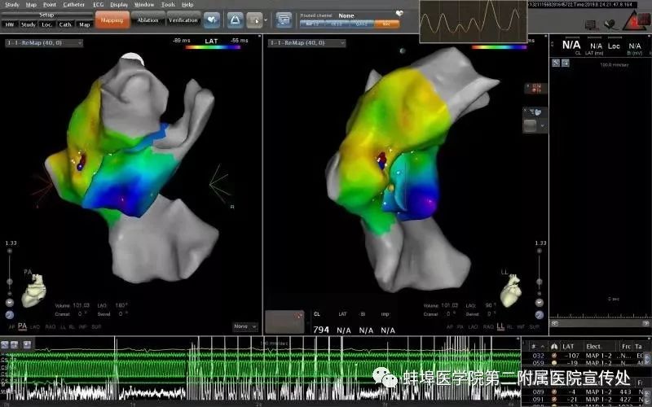Set right viewer to LL view
Screen dimensions: 652x407
click(x=500, y=327)
